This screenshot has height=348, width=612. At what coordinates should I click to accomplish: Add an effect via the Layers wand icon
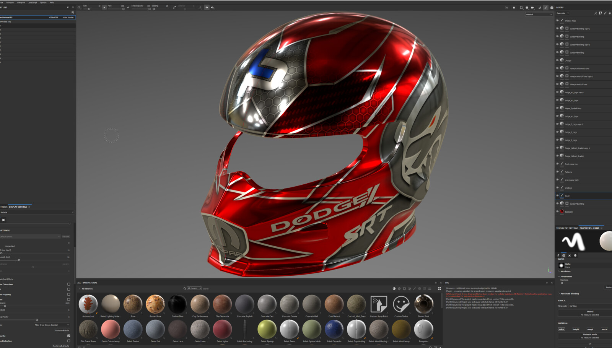596,13
